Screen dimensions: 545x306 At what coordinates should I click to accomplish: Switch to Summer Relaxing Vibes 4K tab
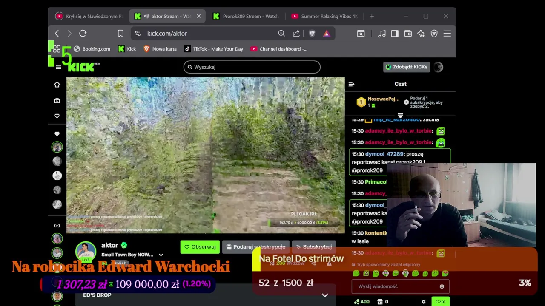[x=324, y=16]
